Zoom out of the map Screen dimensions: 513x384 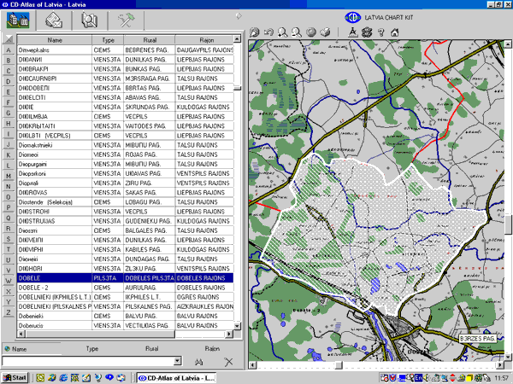point(297,32)
